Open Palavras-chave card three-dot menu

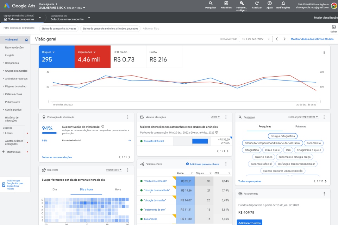[x=226, y=164]
